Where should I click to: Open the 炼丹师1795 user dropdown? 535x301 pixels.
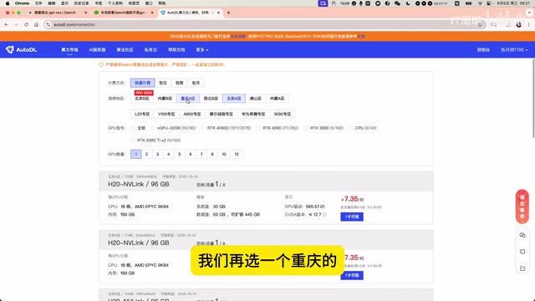click(x=514, y=50)
